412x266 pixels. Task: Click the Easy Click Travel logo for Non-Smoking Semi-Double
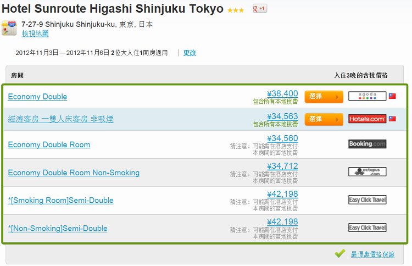(x=367, y=228)
